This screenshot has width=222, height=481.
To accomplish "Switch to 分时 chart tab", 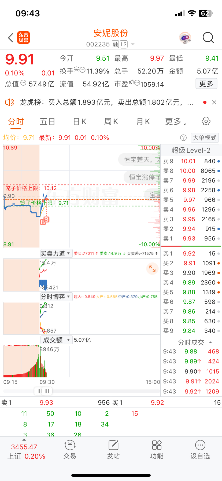I will coord(16,122).
